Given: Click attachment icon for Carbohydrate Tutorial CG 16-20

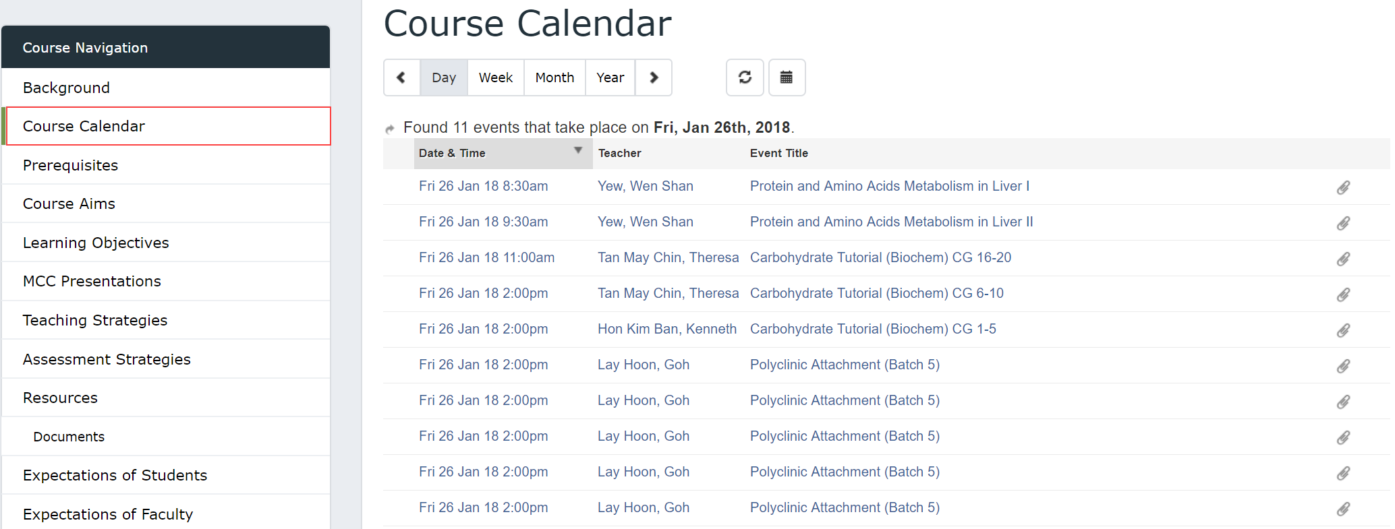Looking at the screenshot, I should (x=1343, y=259).
